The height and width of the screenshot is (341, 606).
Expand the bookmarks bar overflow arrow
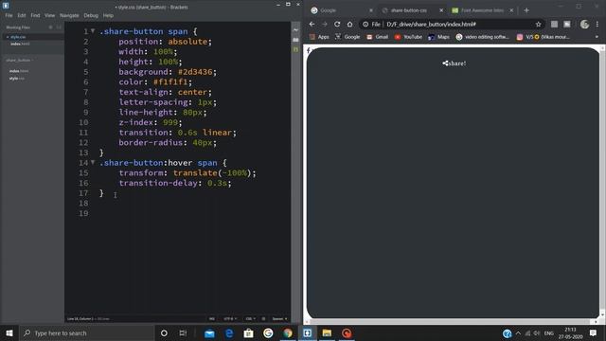597,37
